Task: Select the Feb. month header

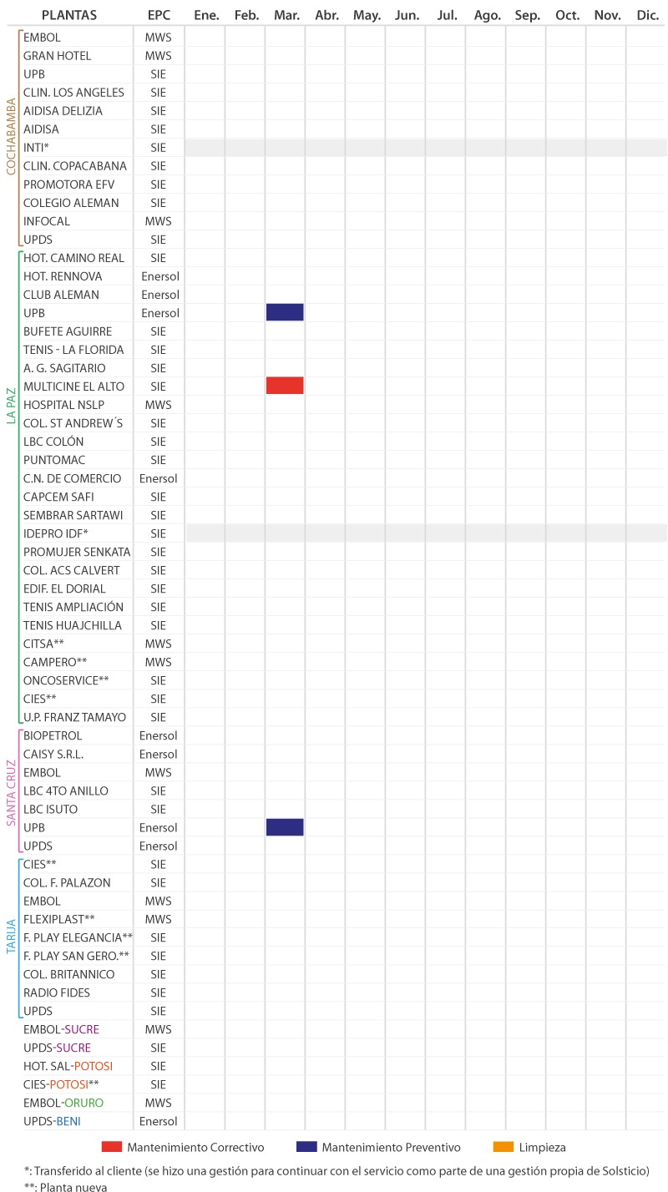Action: [246, 15]
